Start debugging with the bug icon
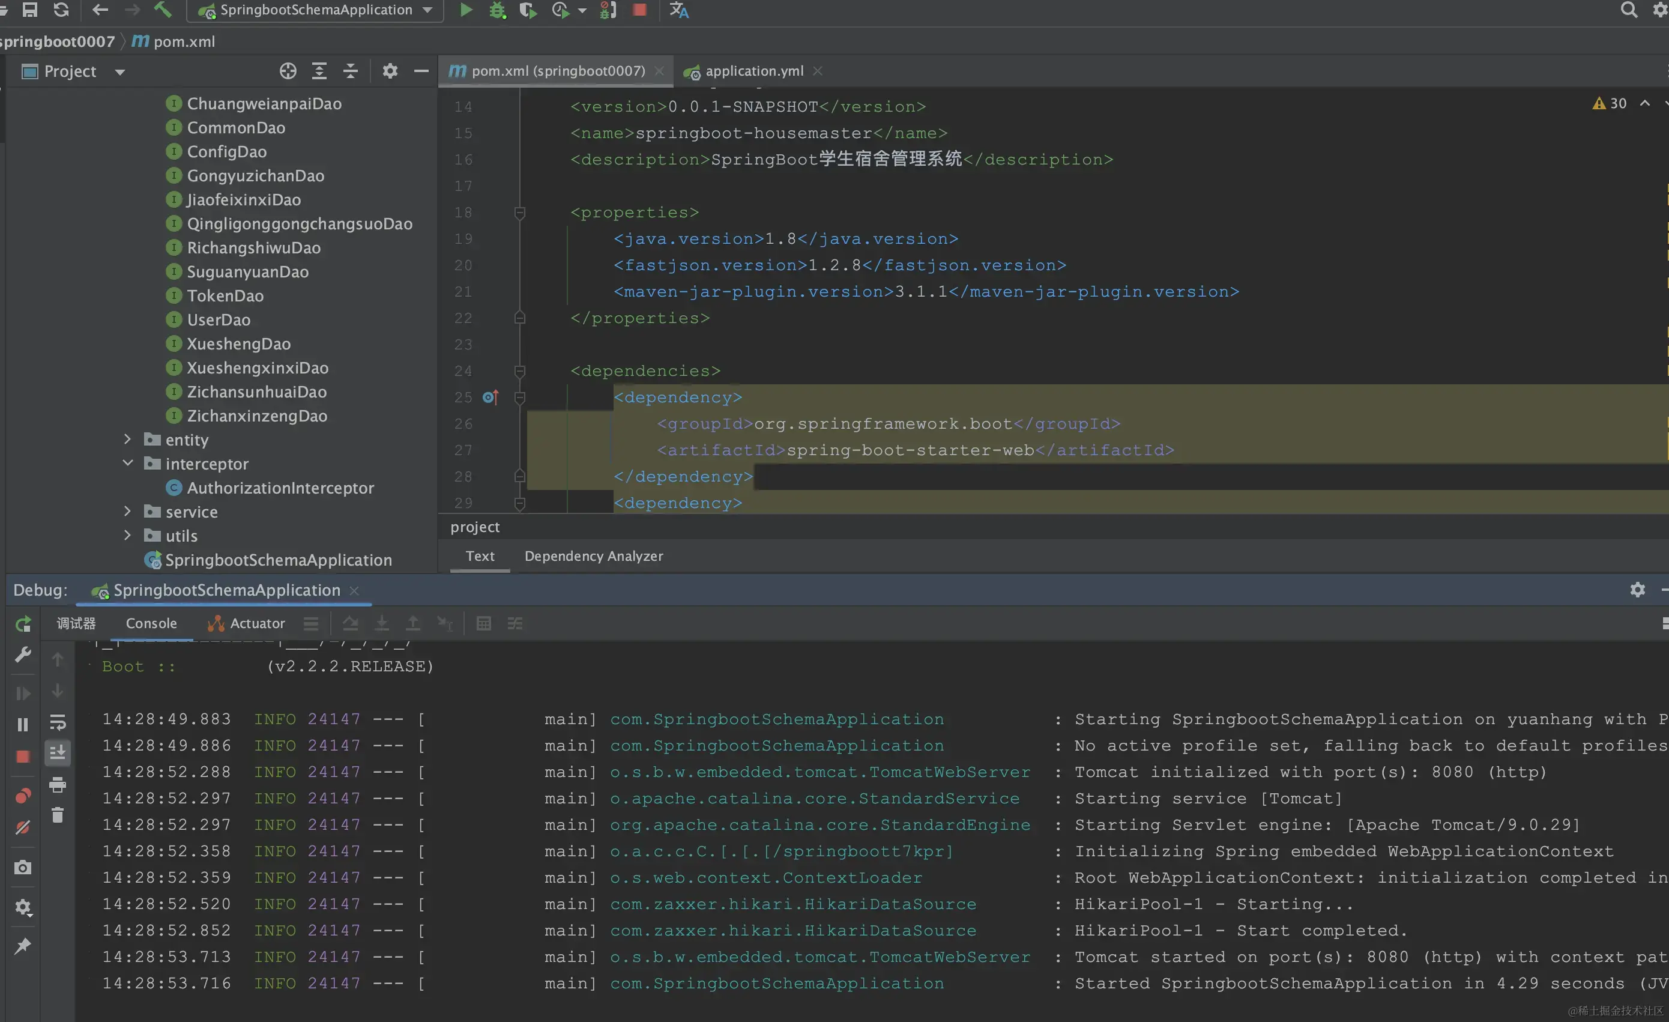This screenshot has height=1022, width=1669. click(x=497, y=10)
